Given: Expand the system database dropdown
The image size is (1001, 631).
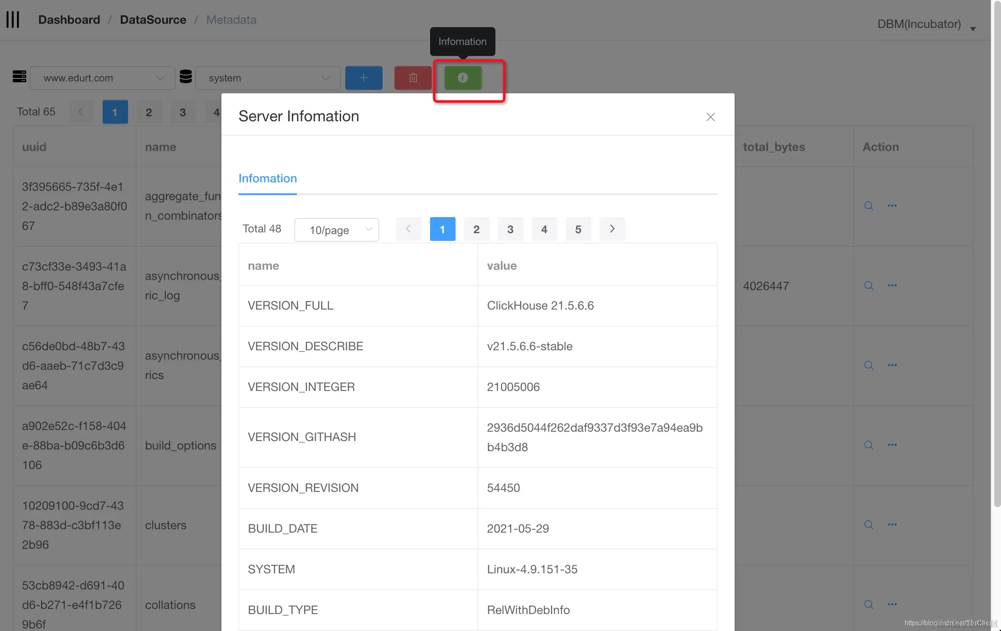Looking at the screenshot, I should (268, 78).
